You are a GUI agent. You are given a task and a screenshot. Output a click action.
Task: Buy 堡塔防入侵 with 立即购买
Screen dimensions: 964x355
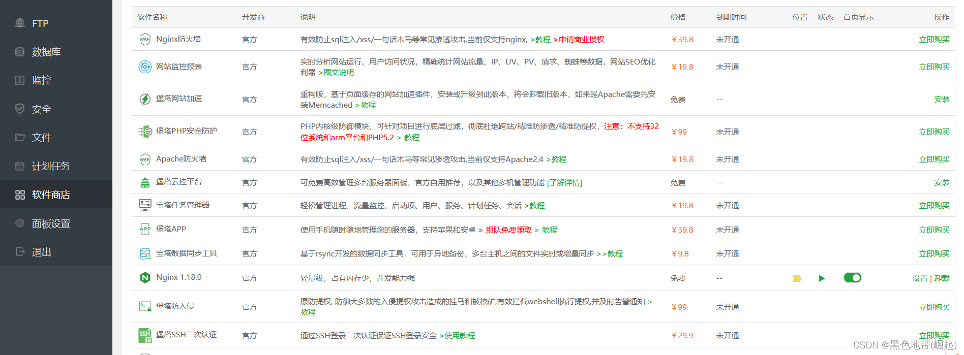(934, 307)
